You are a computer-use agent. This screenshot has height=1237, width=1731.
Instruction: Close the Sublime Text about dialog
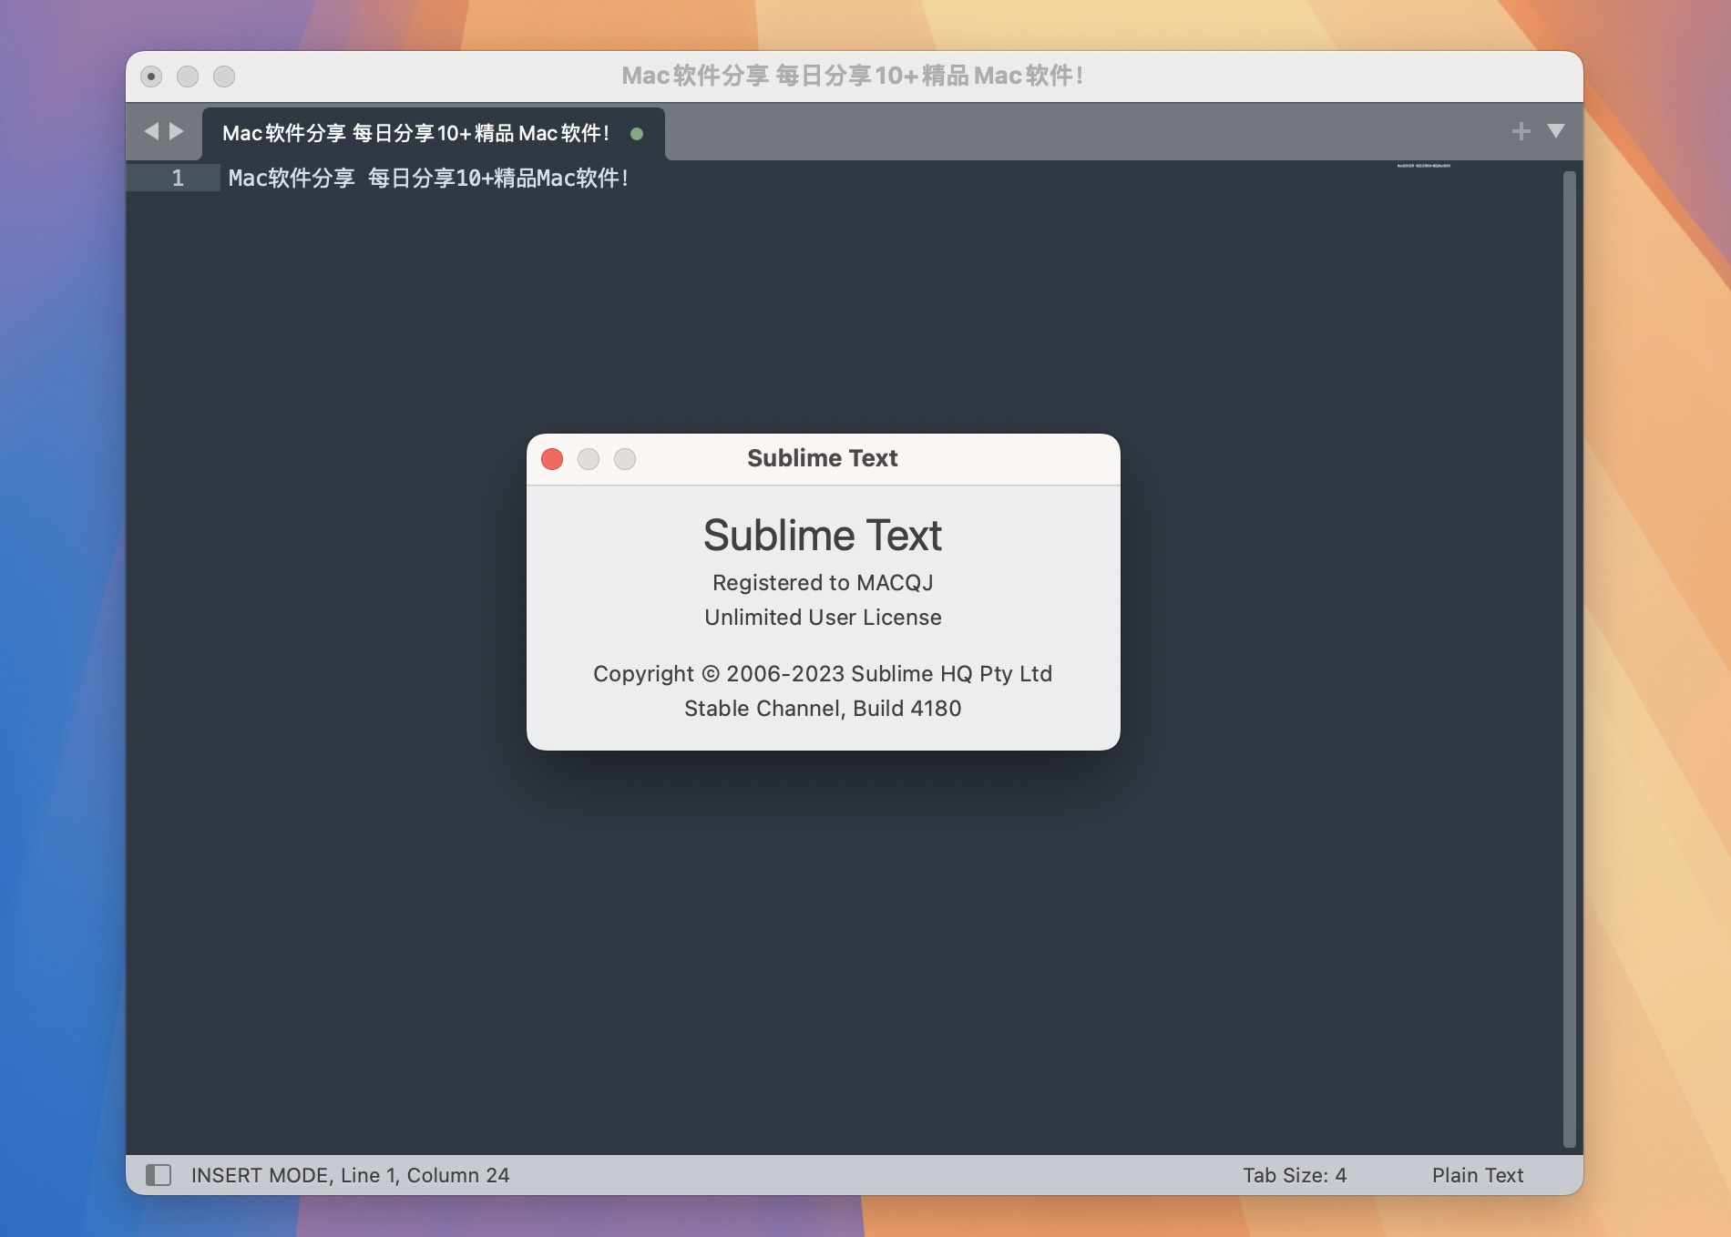pos(552,459)
